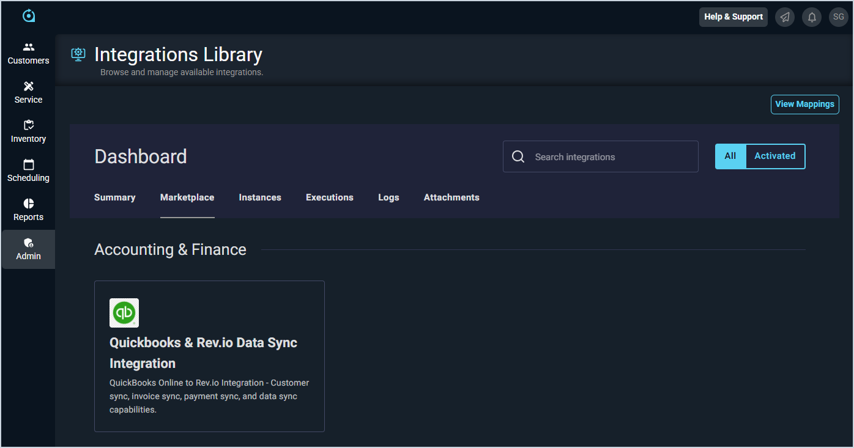Screen dimensions: 854x448
Task: Open the Executions tab
Action: click(x=330, y=197)
